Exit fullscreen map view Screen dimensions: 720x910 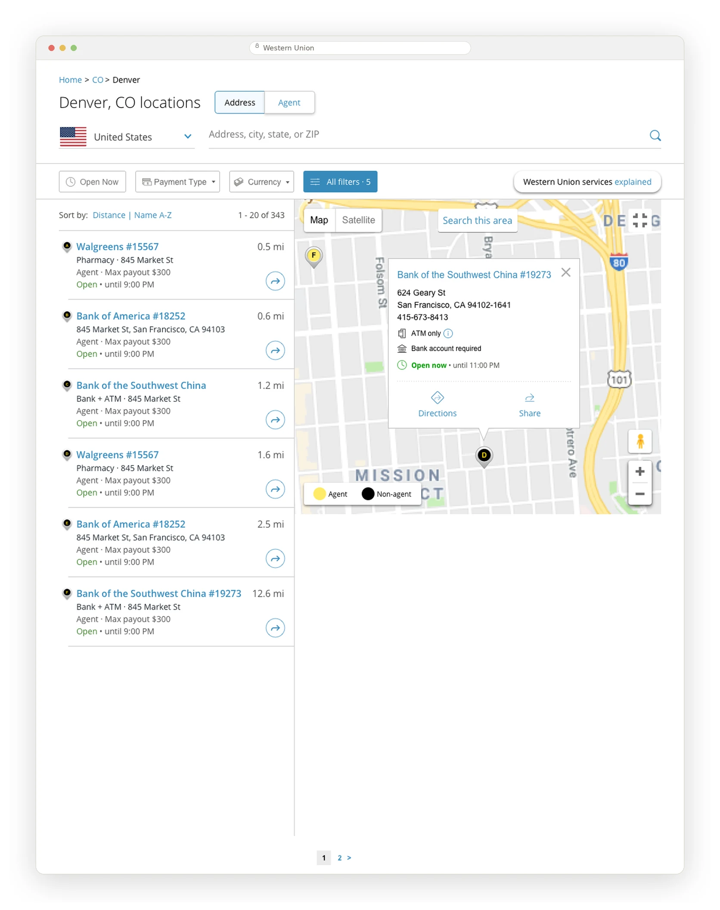coord(639,220)
